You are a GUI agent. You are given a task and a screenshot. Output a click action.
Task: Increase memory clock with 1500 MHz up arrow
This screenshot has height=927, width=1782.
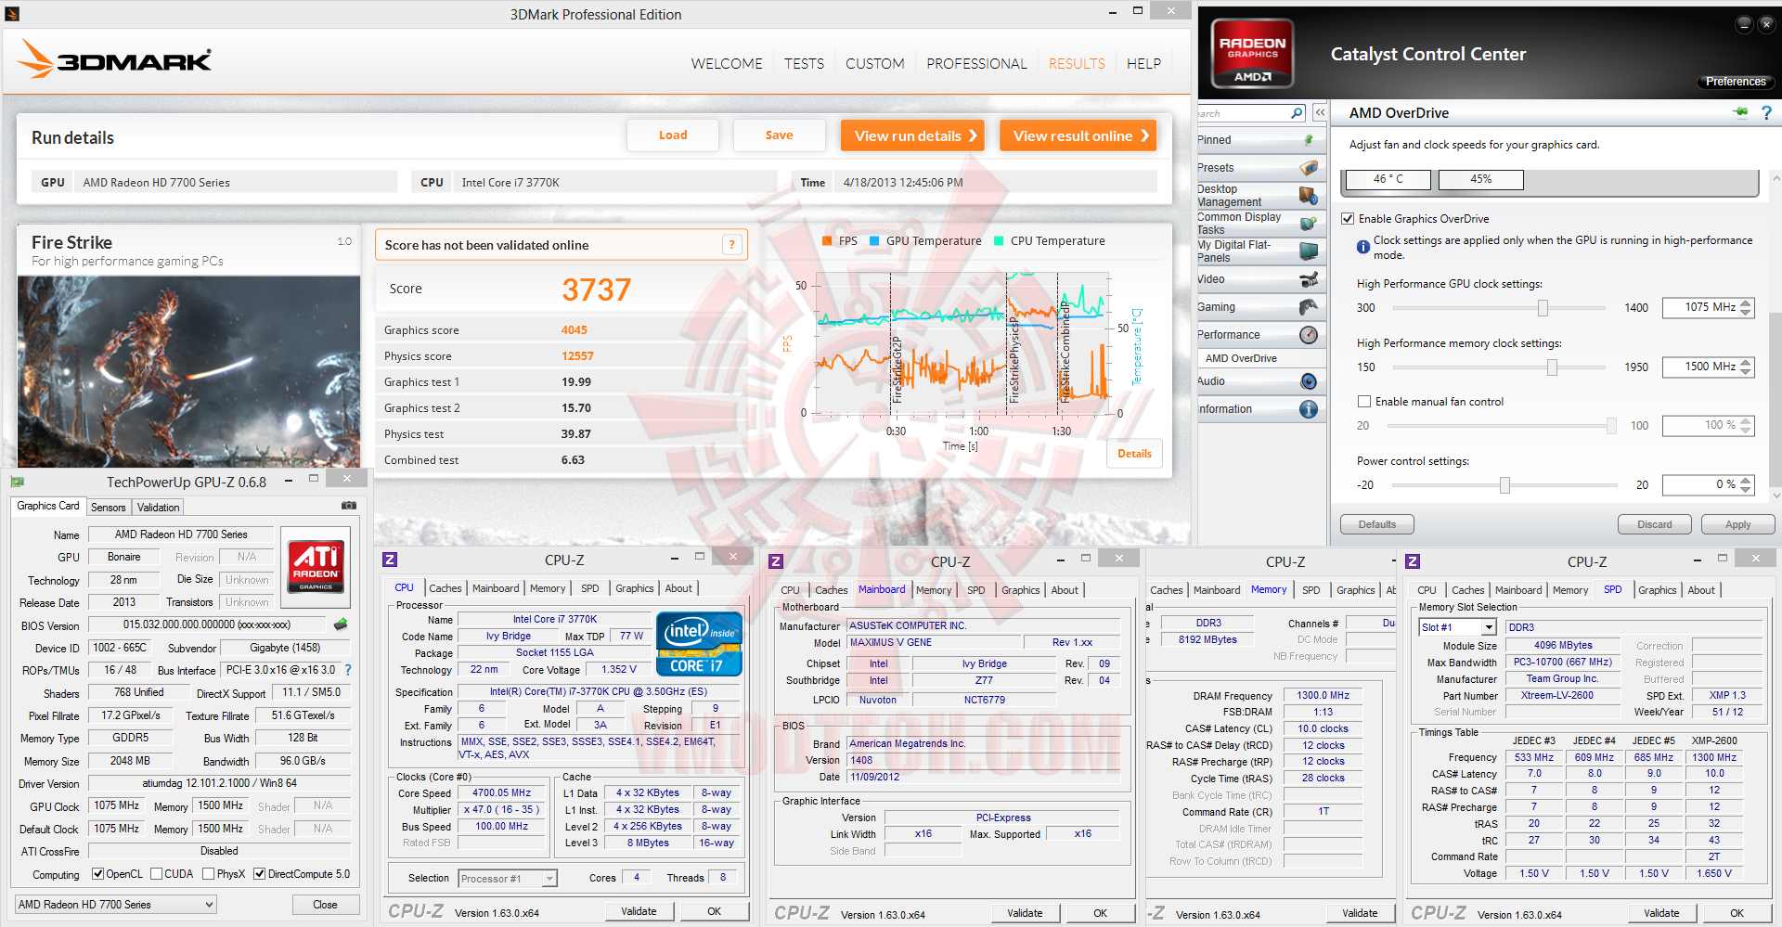(1746, 362)
